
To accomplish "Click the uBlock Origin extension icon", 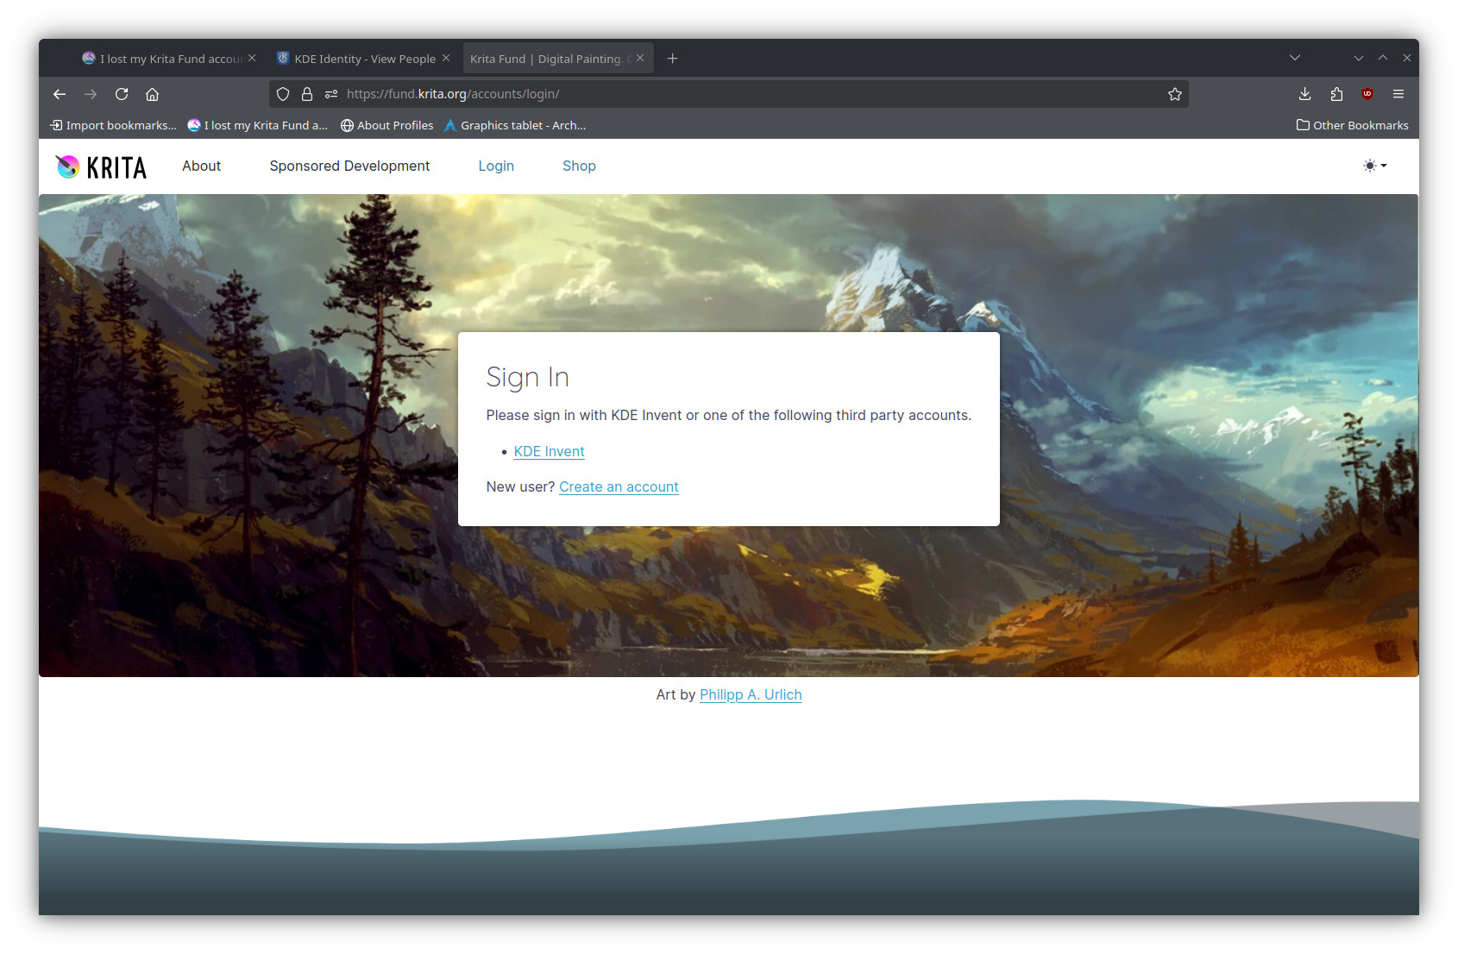I will [1367, 94].
